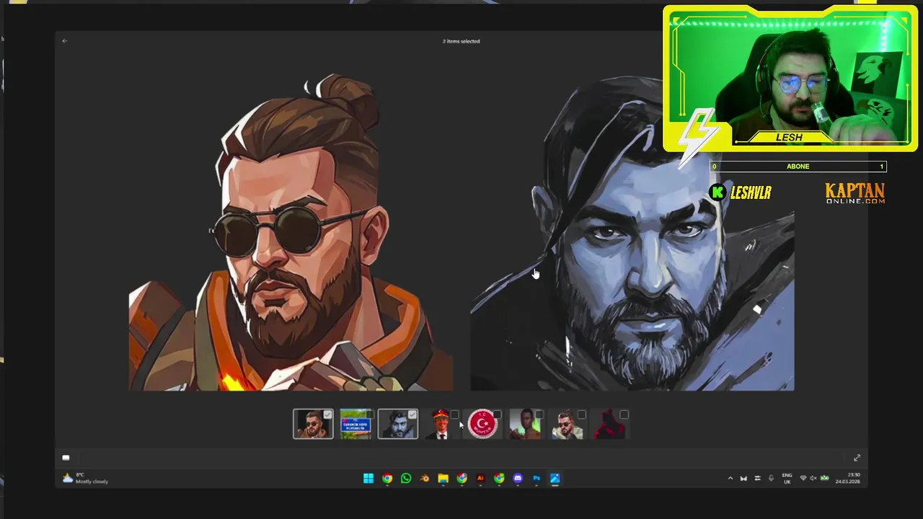Select the dark red silhouette thumbnail
Viewport: 923px width, 519px height.
pyautogui.click(x=610, y=425)
